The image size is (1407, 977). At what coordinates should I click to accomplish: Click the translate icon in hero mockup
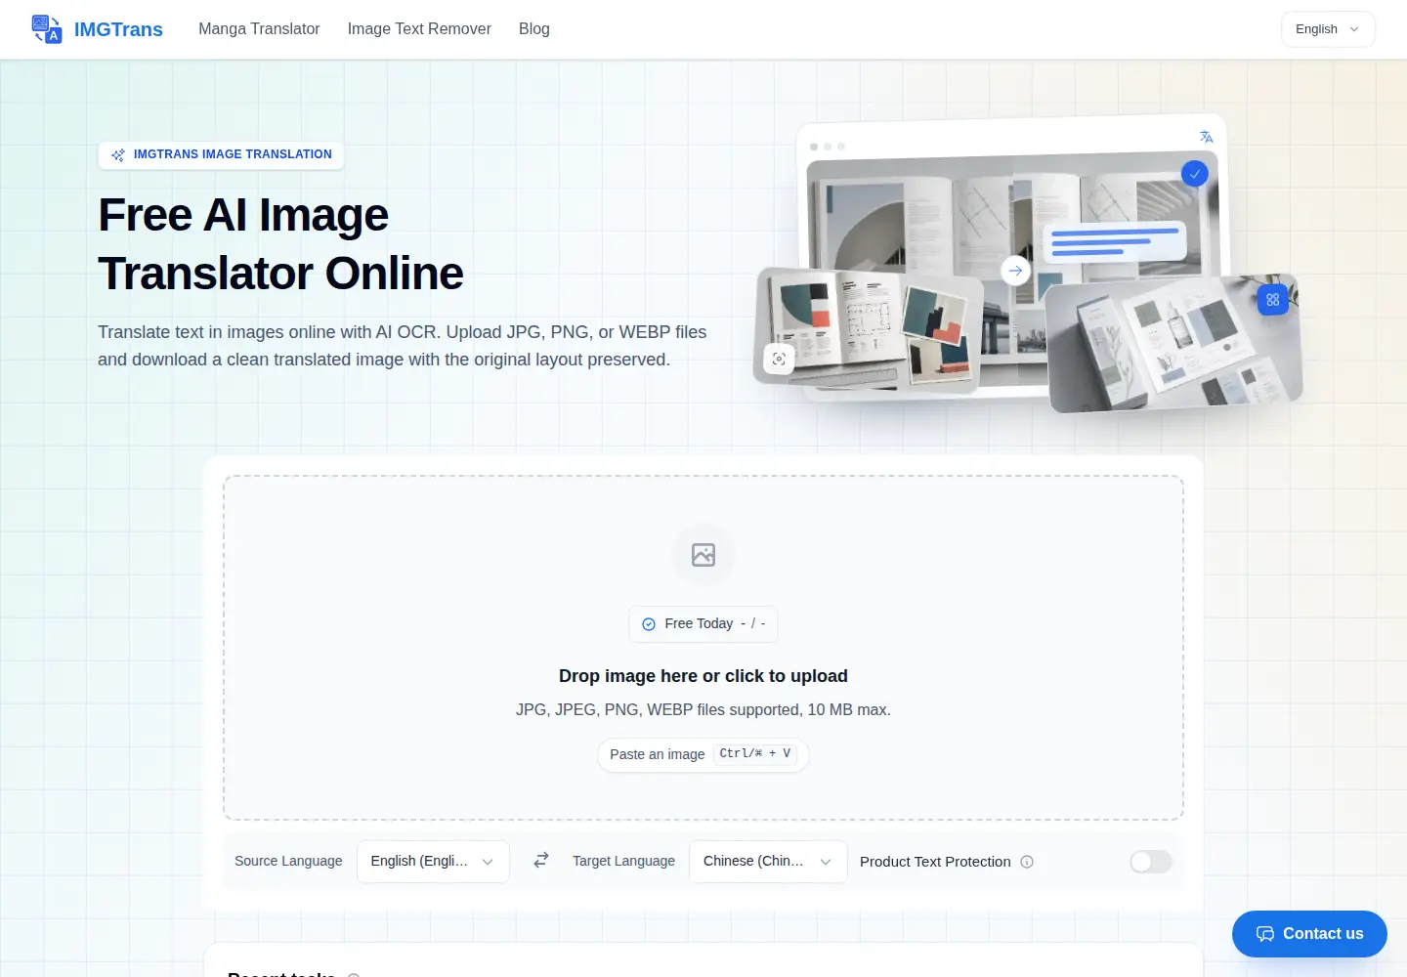(1207, 138)
